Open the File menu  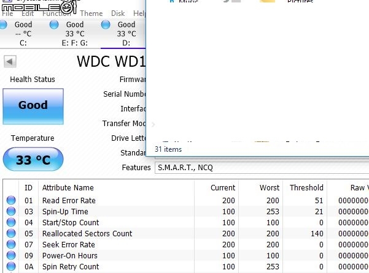[x=7, y=13]
